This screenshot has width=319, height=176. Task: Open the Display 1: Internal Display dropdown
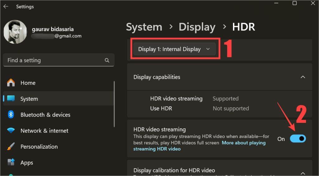point(174,49)
